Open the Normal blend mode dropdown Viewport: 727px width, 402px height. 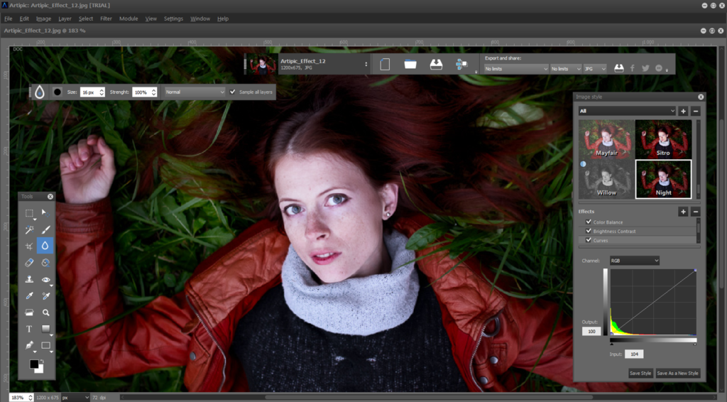point(195,92)
